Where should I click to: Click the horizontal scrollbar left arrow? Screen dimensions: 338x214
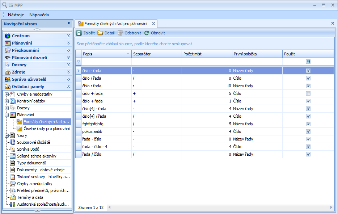(x=110, y=207)
